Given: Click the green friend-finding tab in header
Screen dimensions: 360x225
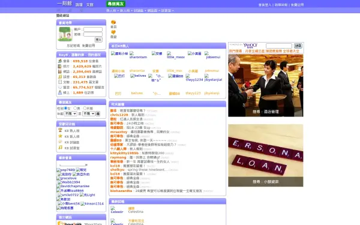Looking at the screenshot, I should 116,4.
